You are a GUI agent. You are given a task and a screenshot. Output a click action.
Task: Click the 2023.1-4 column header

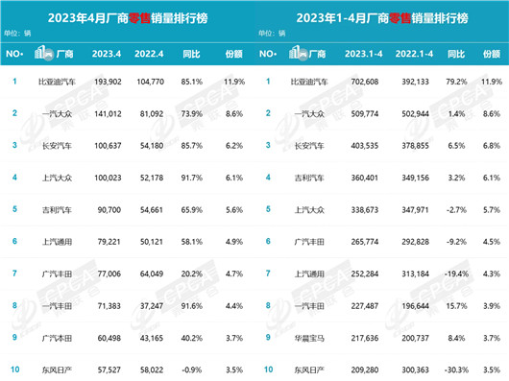[x=364, y=54]
